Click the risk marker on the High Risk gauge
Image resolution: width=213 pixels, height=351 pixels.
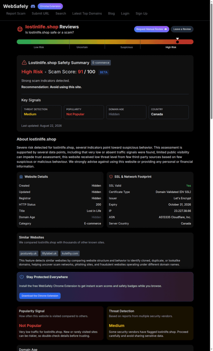coord(177,42)
